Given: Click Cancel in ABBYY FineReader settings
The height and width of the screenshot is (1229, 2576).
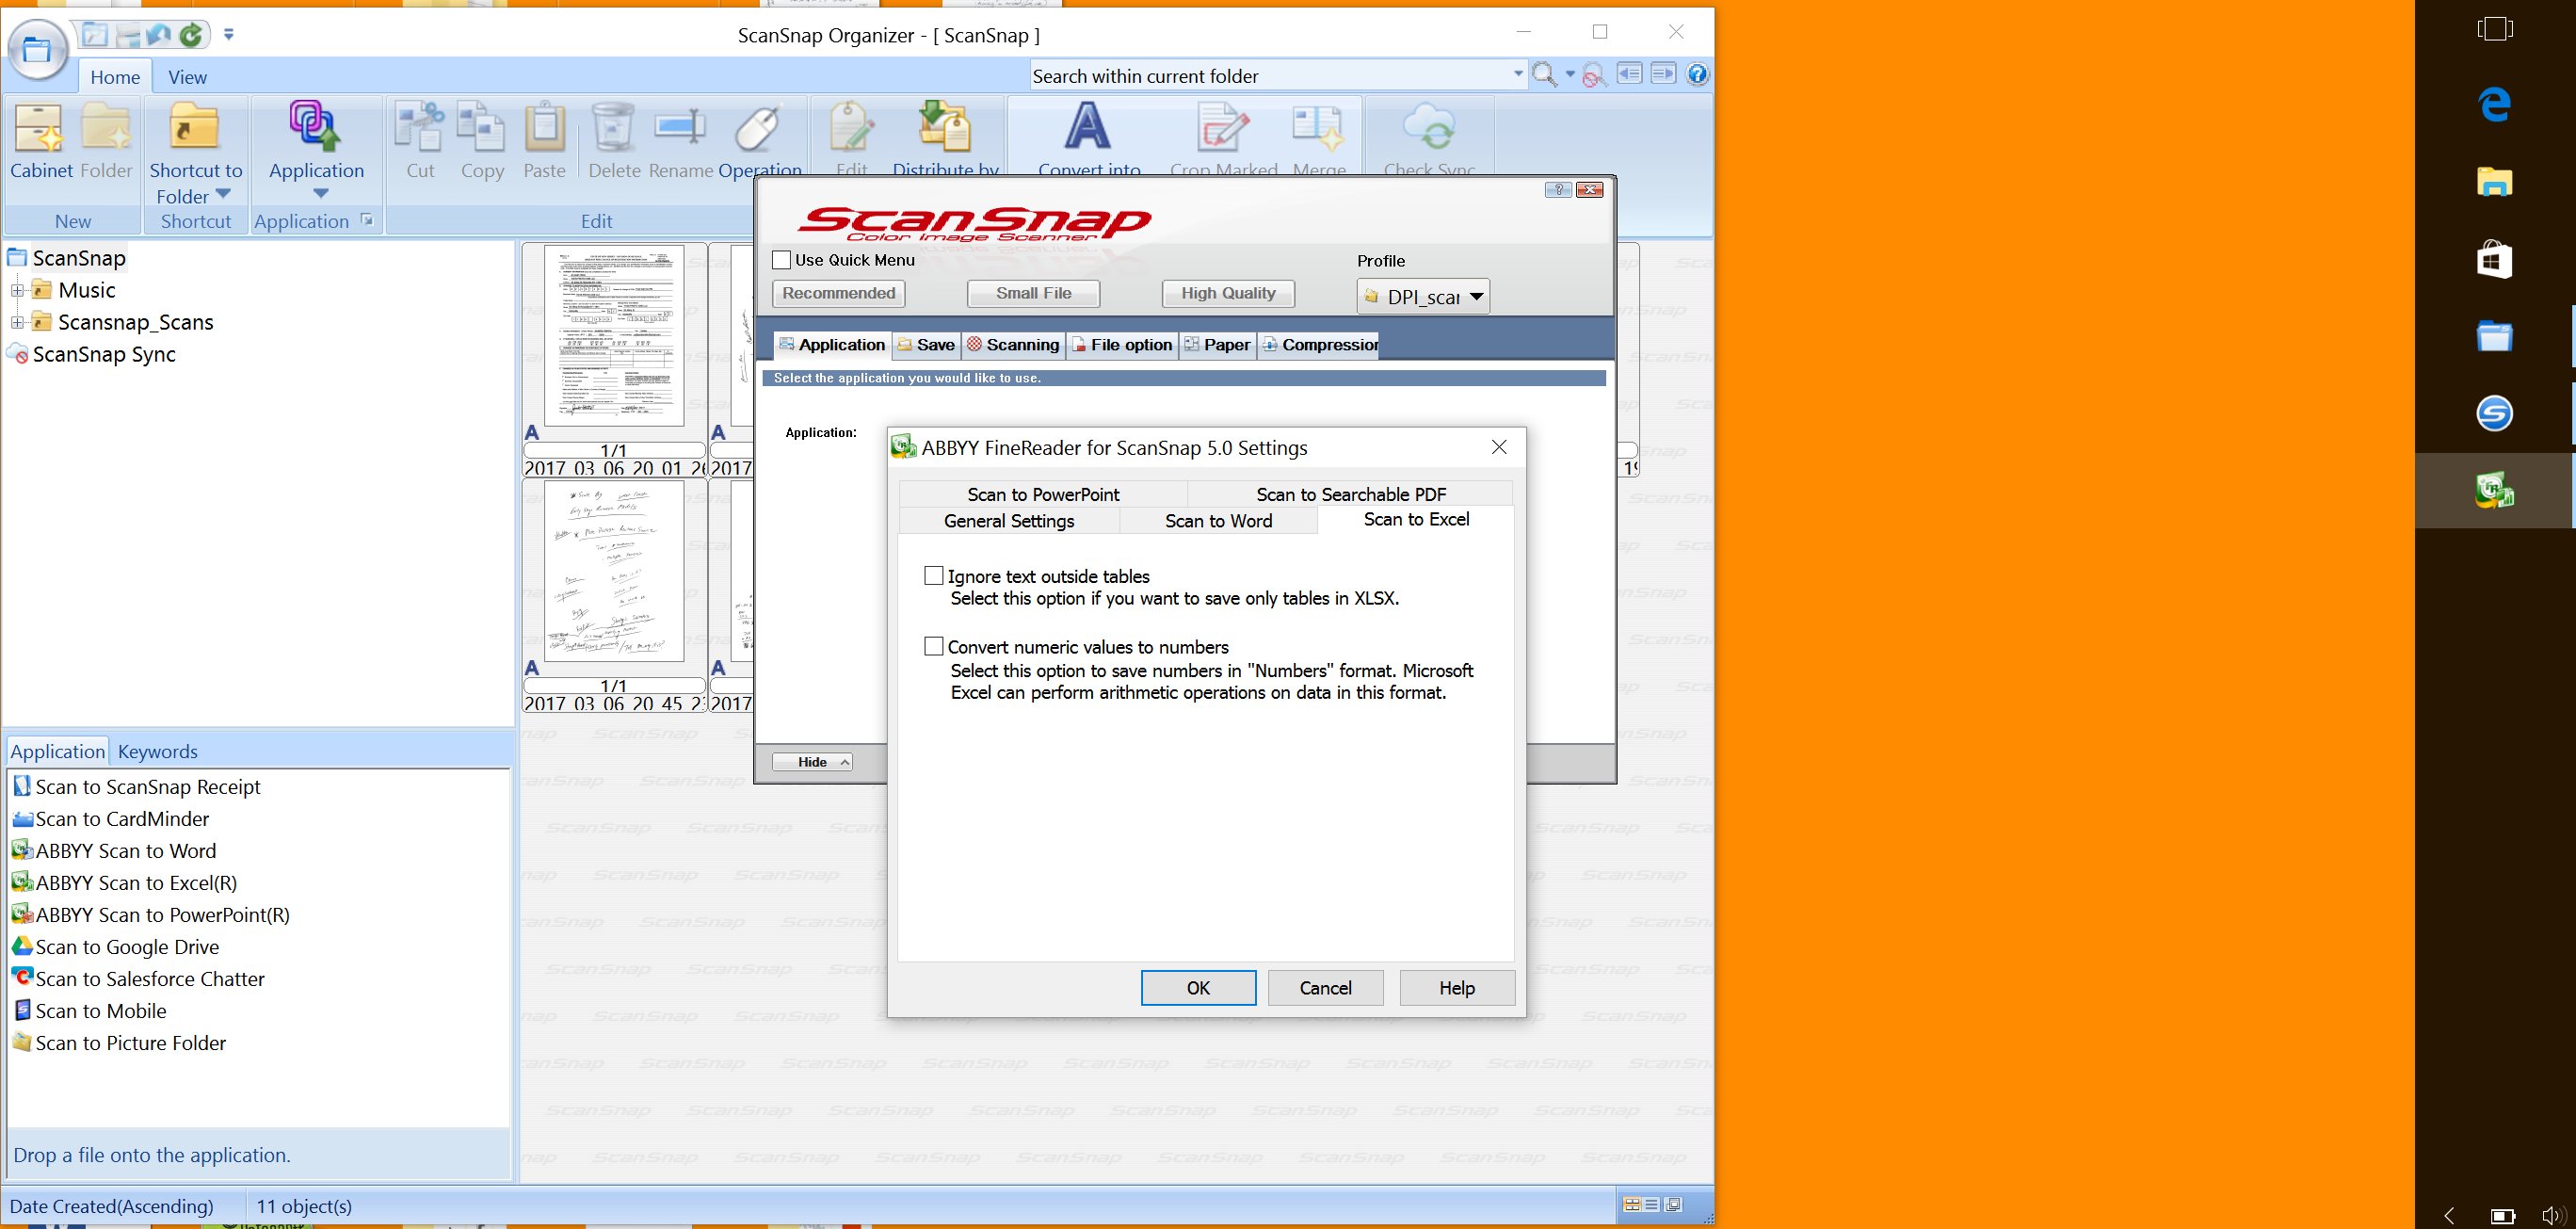Looking at the screenshot, I should (x=1325, y=988).
